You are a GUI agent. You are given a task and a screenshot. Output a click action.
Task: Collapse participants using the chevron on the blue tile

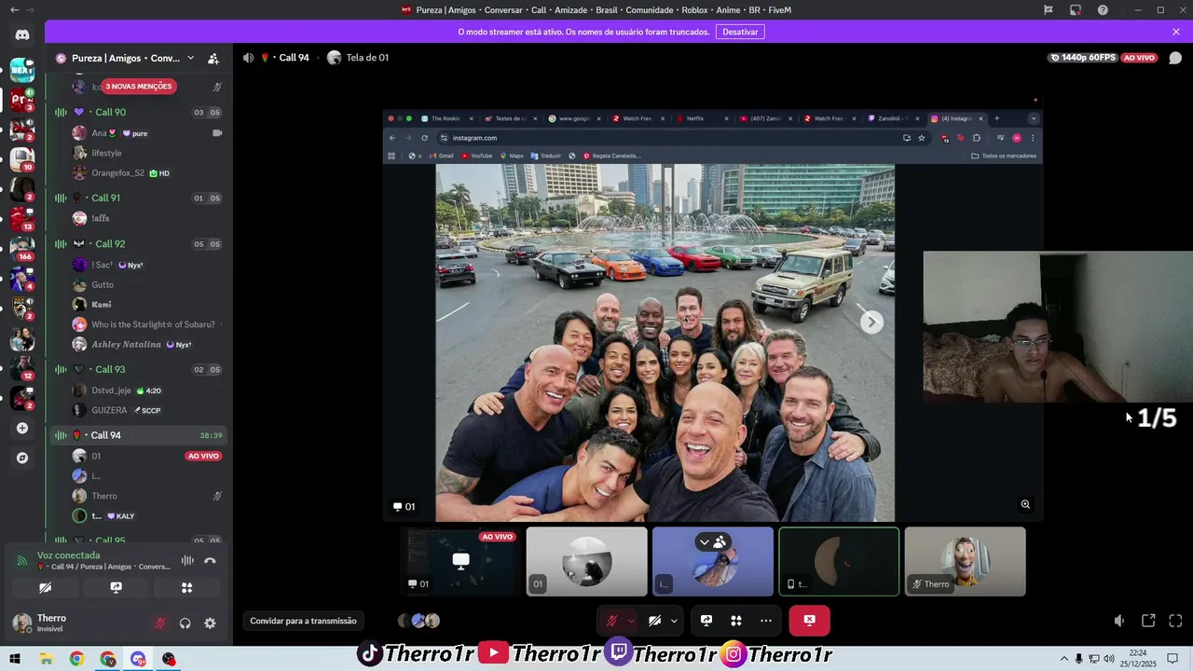(x=704, y=541)
